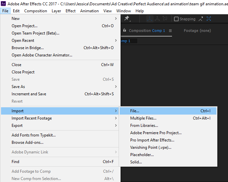The height and width of the screenshot is (182, 228).
Task: Click the View Axis Mode icon
Action: pos(165,19)
